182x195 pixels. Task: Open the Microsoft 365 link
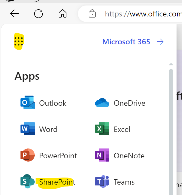click(x=126, y=42)
